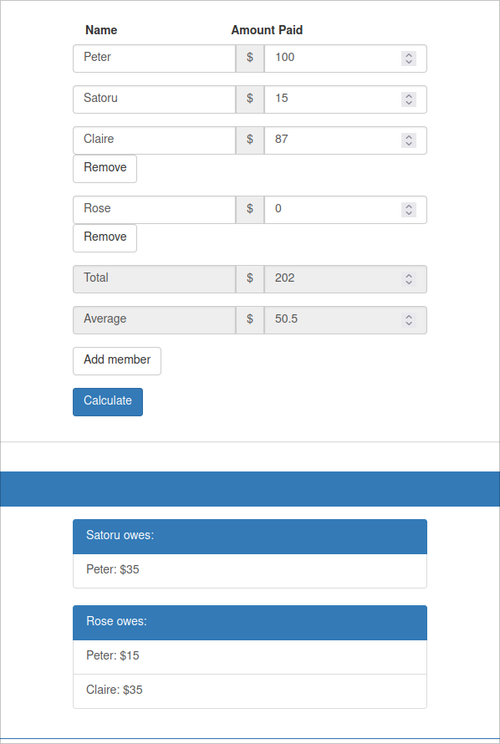
Task: Focus Peter's amount paid field showing 100
Action: click(345, 59)
